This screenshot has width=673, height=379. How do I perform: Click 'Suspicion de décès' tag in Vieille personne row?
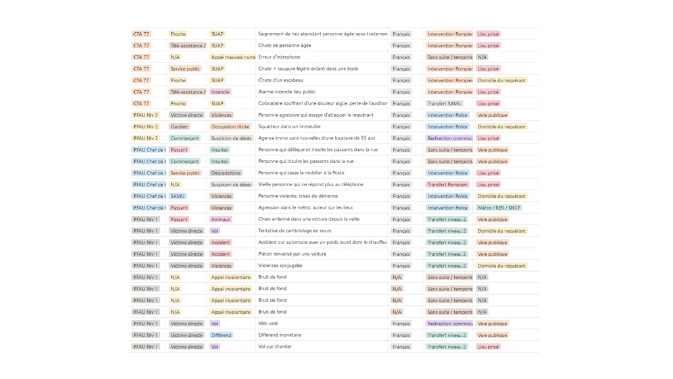231,185
